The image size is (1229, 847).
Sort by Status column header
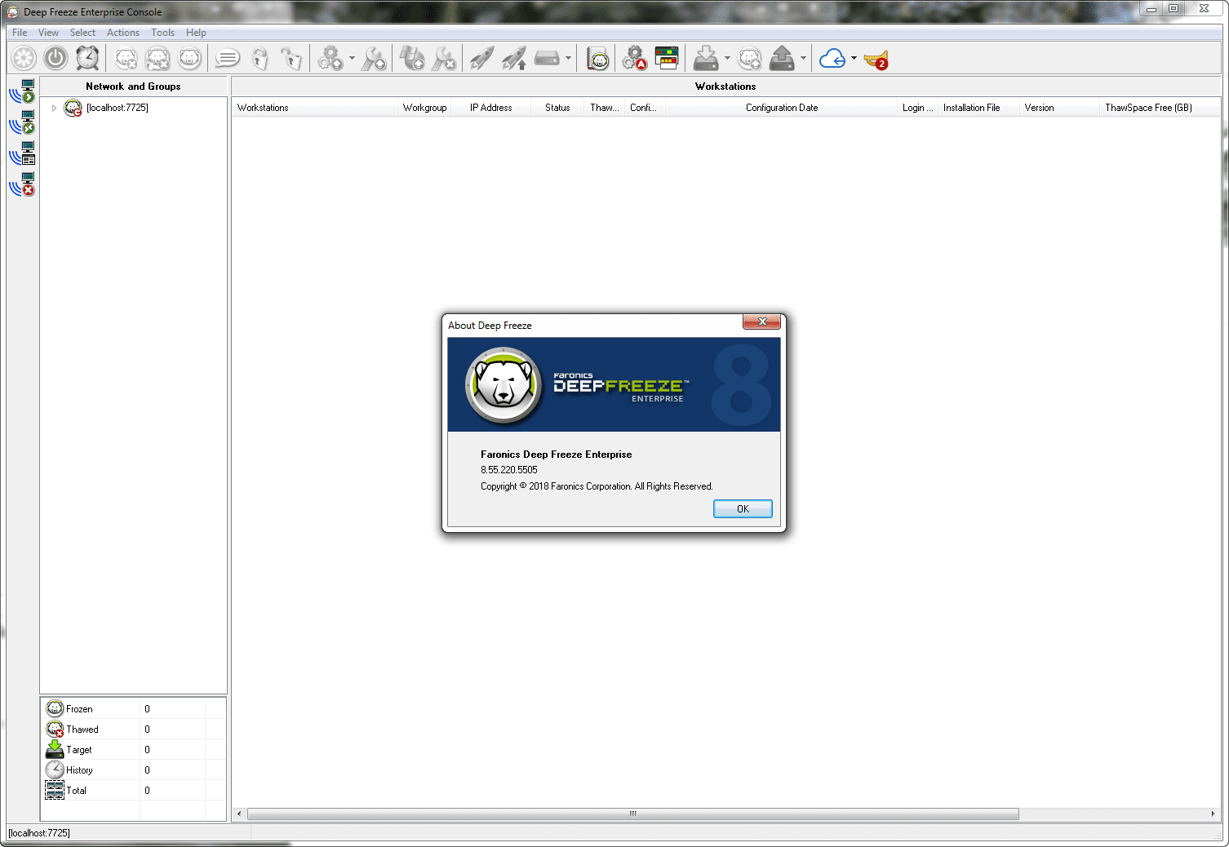[x=557, y=108]
